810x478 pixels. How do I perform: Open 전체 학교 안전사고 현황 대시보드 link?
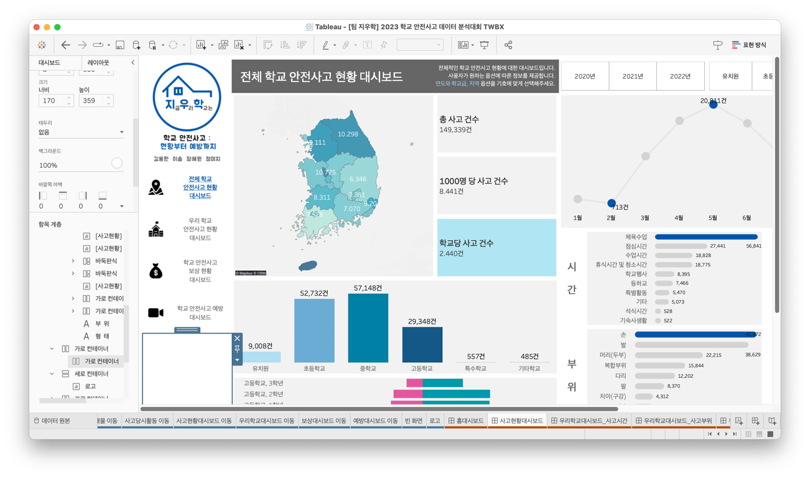[x=200, y=187]
